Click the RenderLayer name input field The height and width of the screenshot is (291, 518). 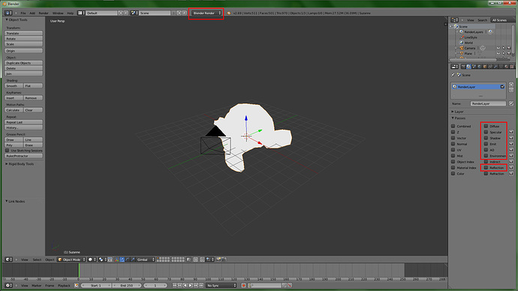coord(488,103)
